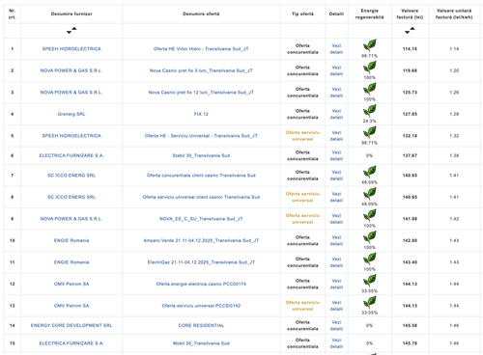
Task: Open SPEEH HIDROELECTRICA supplier in row 1
Action: tap(71, 49)
